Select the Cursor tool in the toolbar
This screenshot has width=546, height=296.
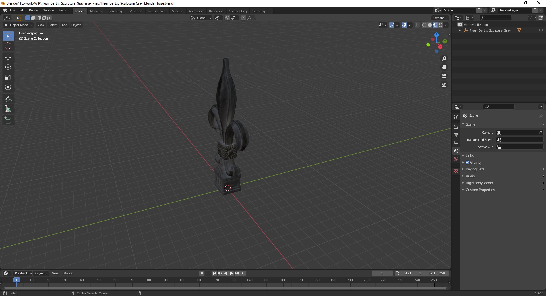pos(8,46)
